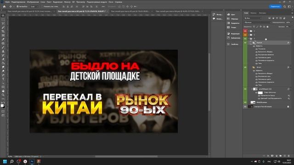
Task: Select the Rectangle shape tool
Action: coord(3,87)
